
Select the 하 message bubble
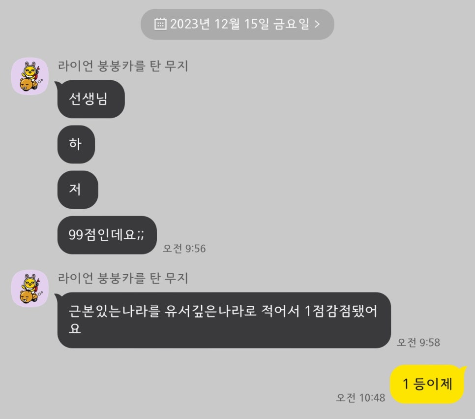pos(76,144)
